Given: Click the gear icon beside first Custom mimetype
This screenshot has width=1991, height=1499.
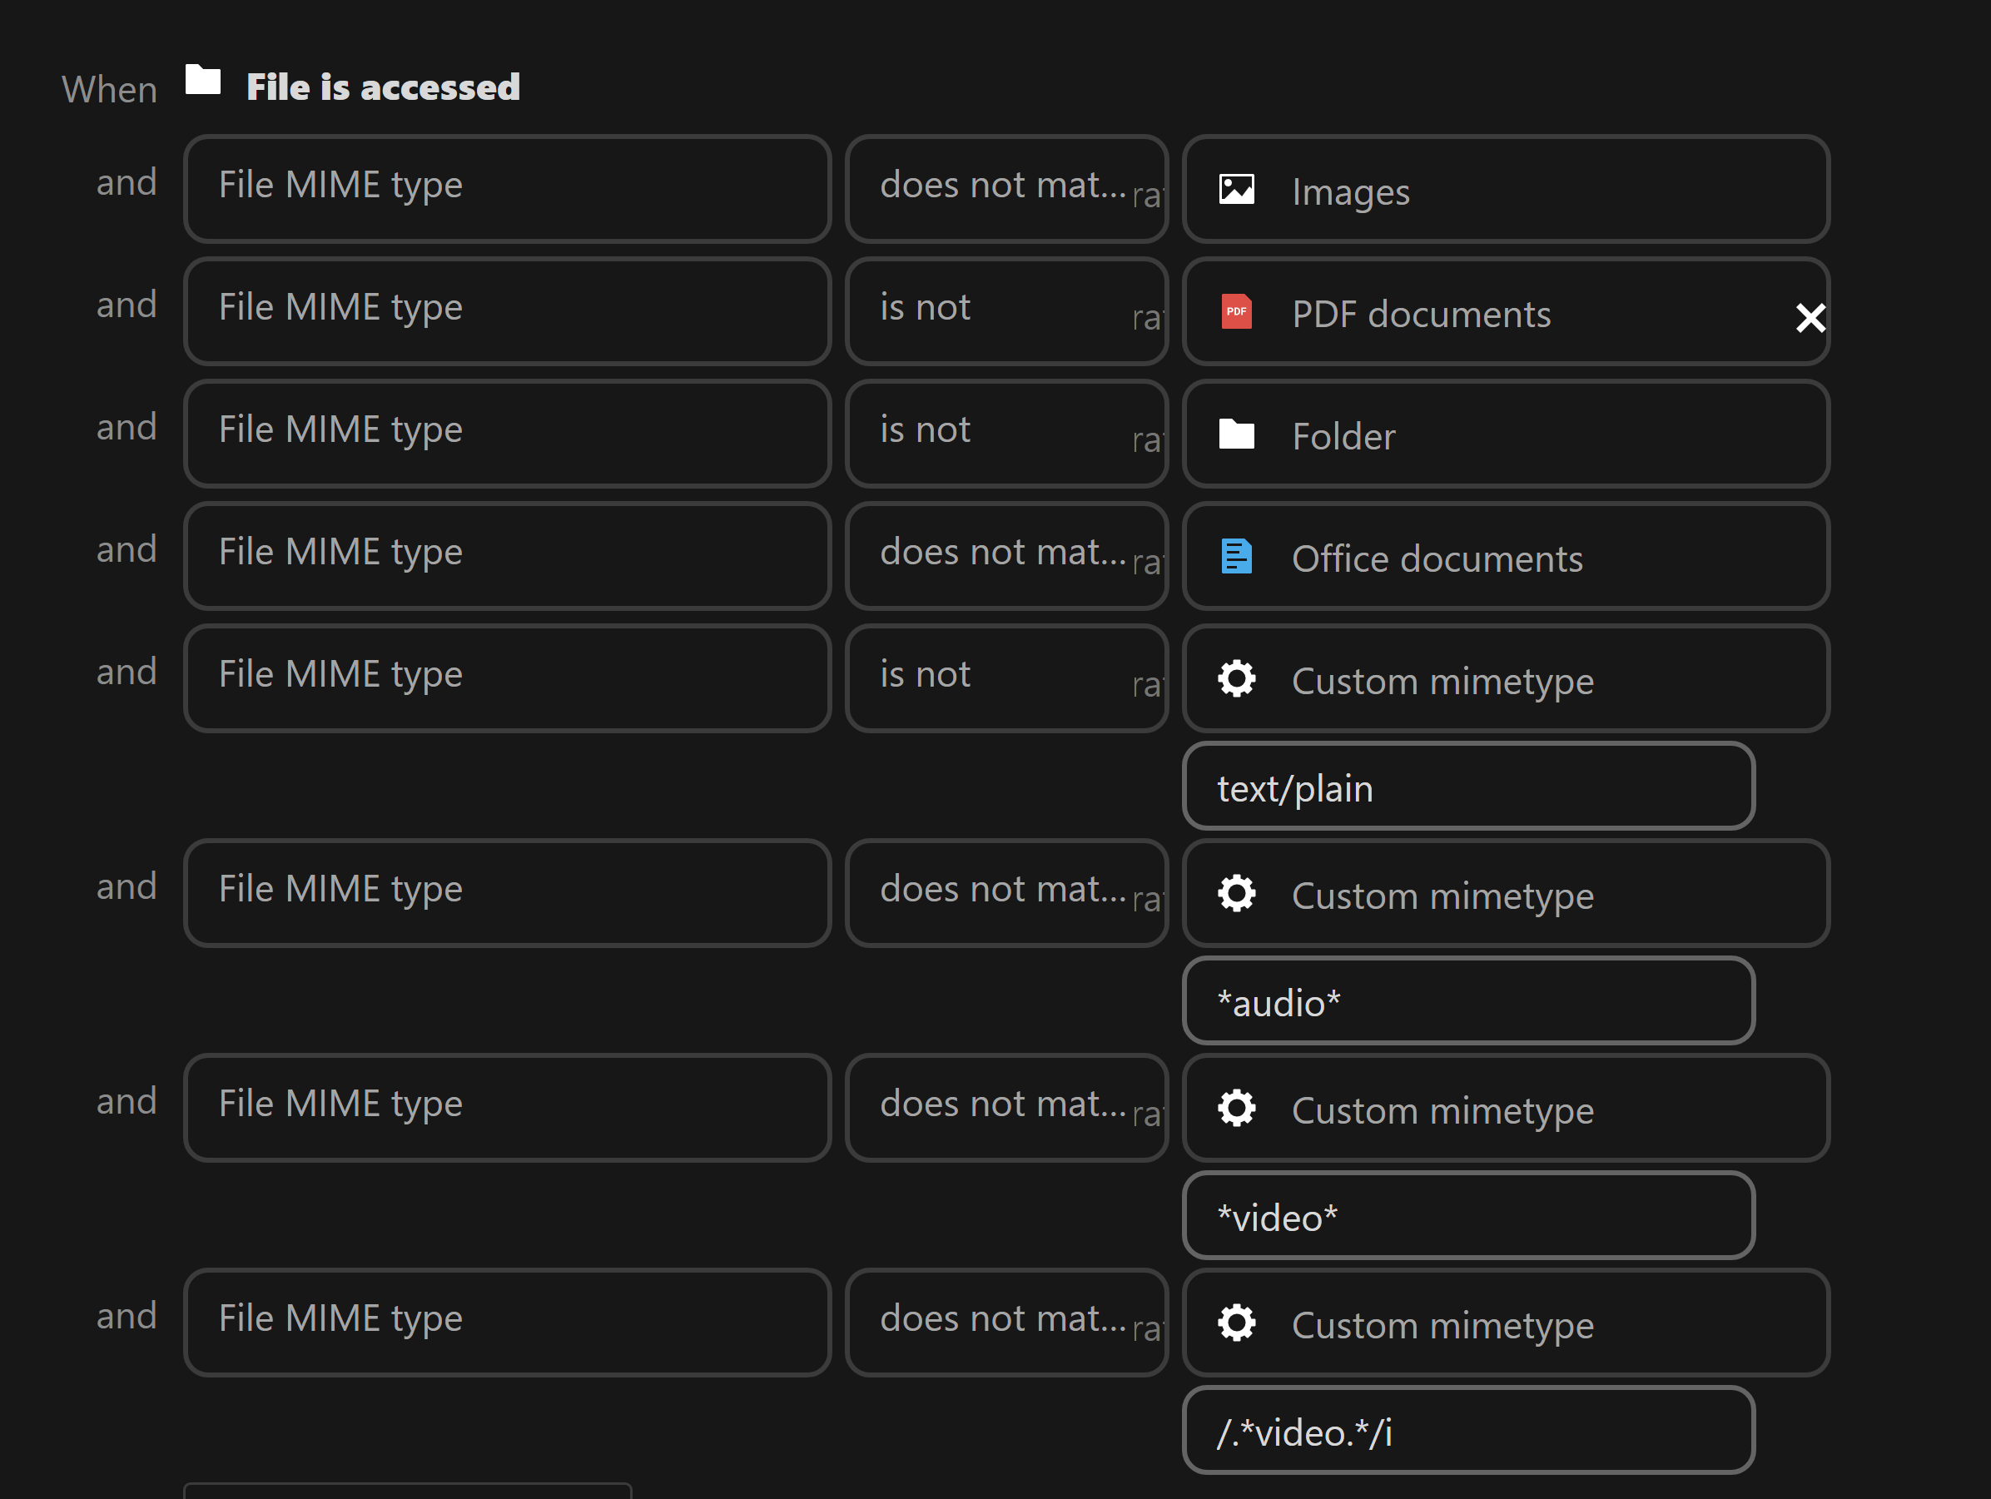Looking at the screenshot, I should click(x=1237, y=680).
